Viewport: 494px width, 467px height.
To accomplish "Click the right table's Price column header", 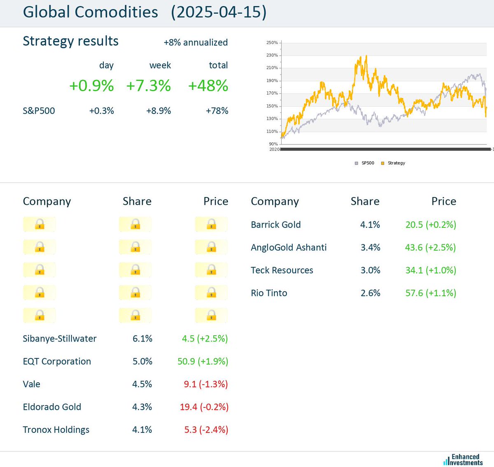I will (444, 201).
